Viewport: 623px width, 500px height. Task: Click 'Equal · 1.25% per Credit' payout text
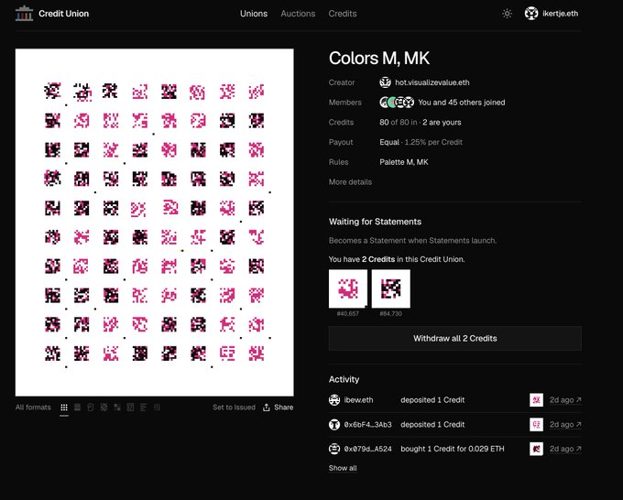pyautogui.click(x=421, y=142)
